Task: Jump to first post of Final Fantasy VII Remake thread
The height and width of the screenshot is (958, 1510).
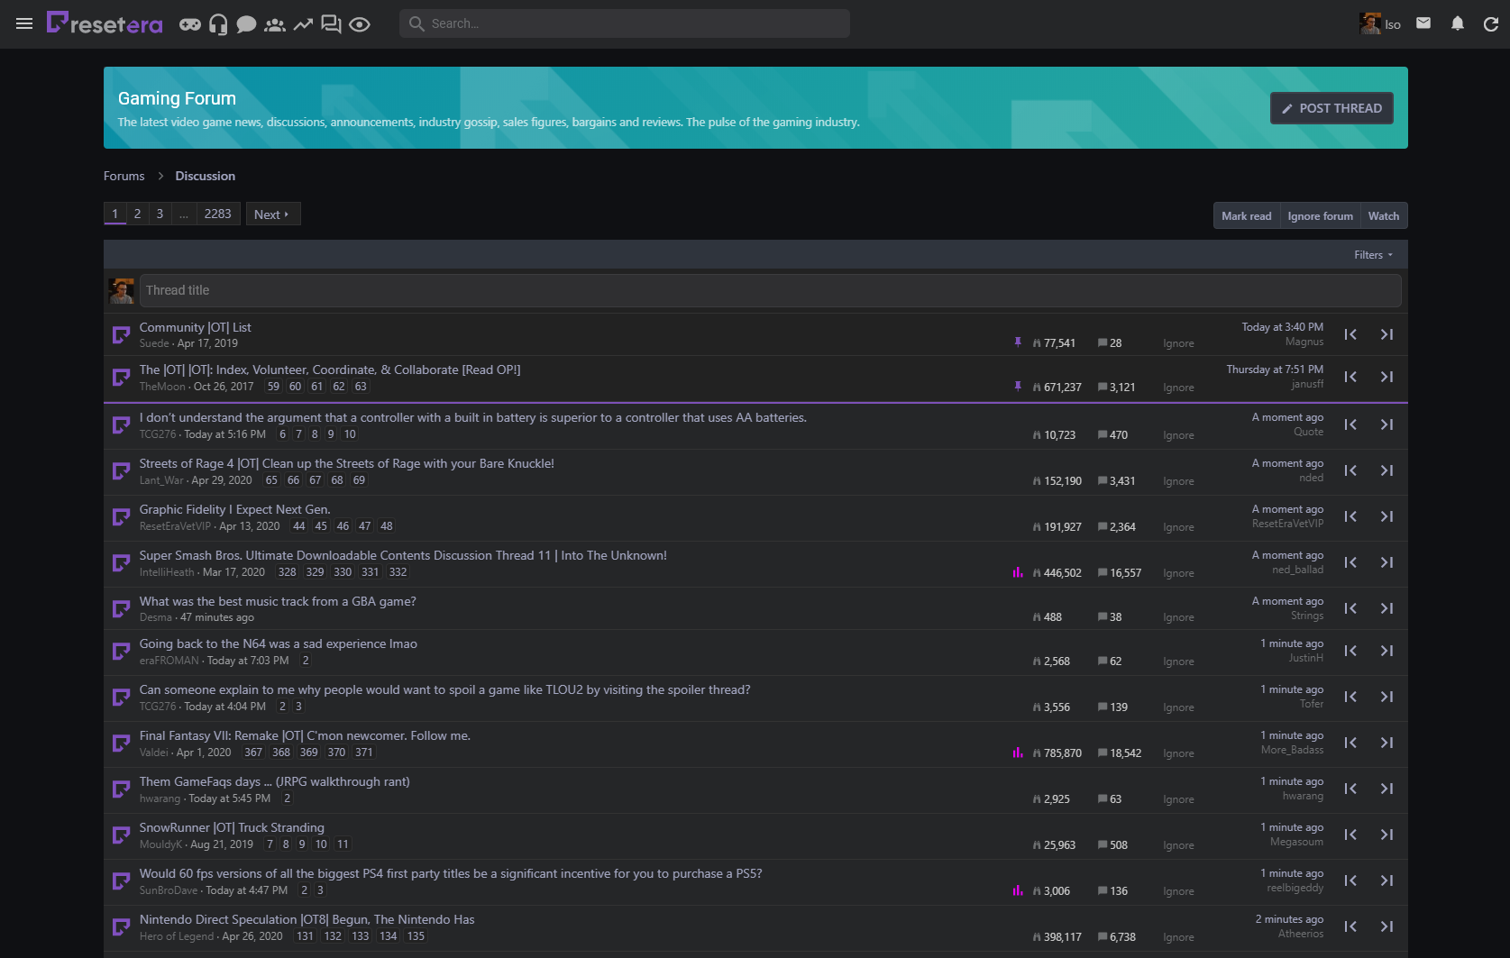Action: click(1350, 743)
